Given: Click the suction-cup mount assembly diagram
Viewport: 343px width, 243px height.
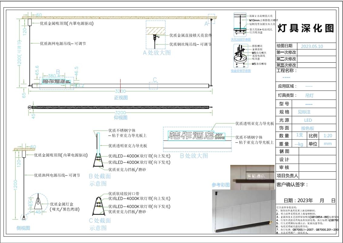Looking at the screenshot, I should pyautogui.click(x=241, y=56).
